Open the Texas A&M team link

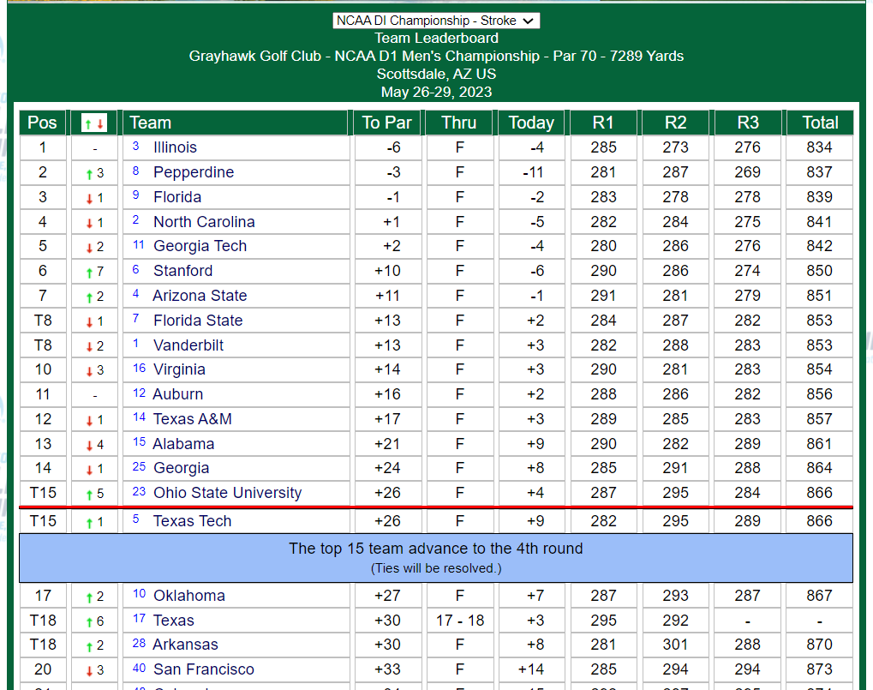[193, 419]
